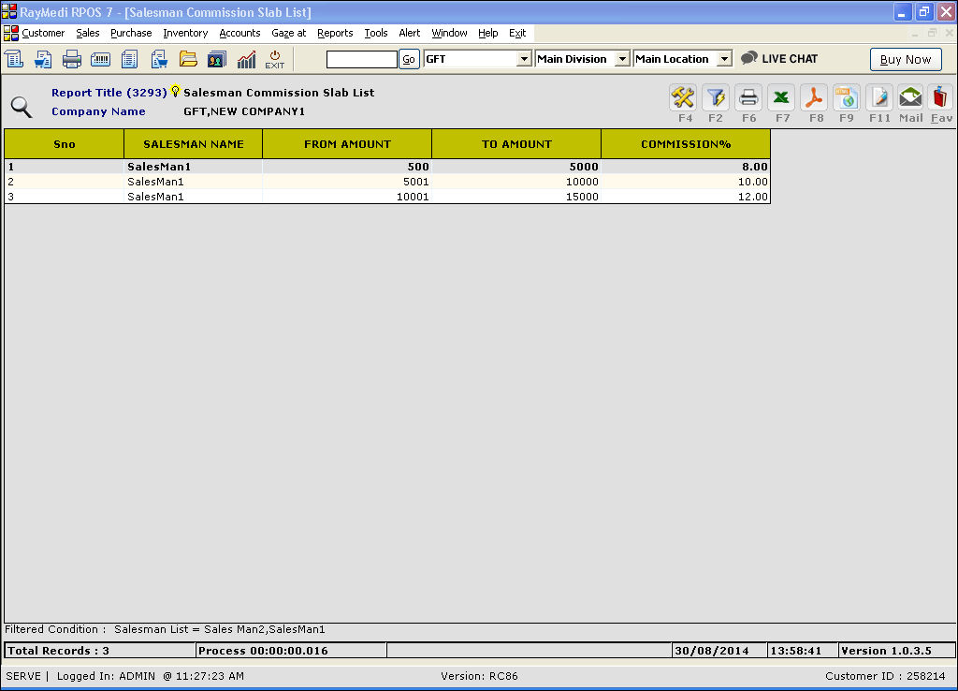Open the Reports menu

point(335,33)
